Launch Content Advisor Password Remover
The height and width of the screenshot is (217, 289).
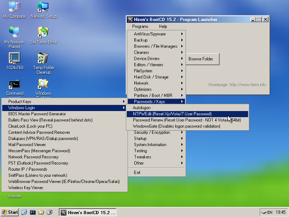[x=64, y=133]
